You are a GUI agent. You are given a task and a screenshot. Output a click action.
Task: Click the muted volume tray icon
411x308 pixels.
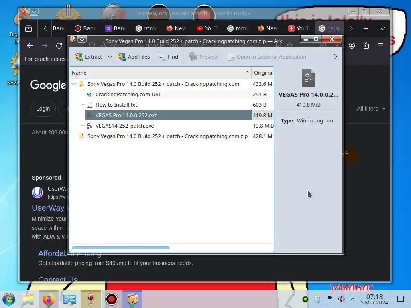point(341,299)
